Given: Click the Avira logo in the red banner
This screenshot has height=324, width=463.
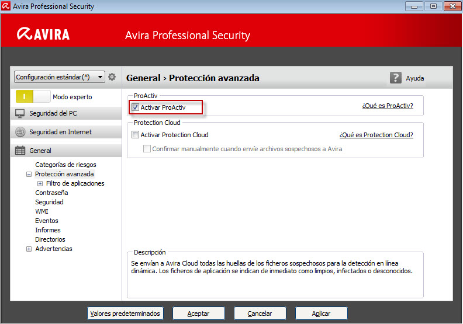Looking at the screenshot, I should [x=43, y=34].
